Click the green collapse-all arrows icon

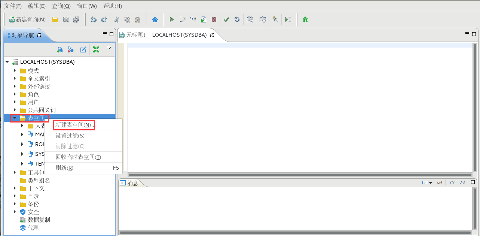pyautogui.click(x=96, y=49)
